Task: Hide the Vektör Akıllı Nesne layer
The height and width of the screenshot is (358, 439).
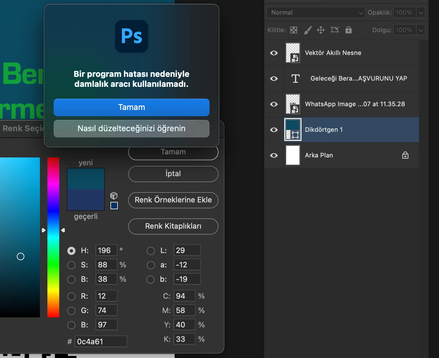Action: pyautogui.click(x=274, y=53)
